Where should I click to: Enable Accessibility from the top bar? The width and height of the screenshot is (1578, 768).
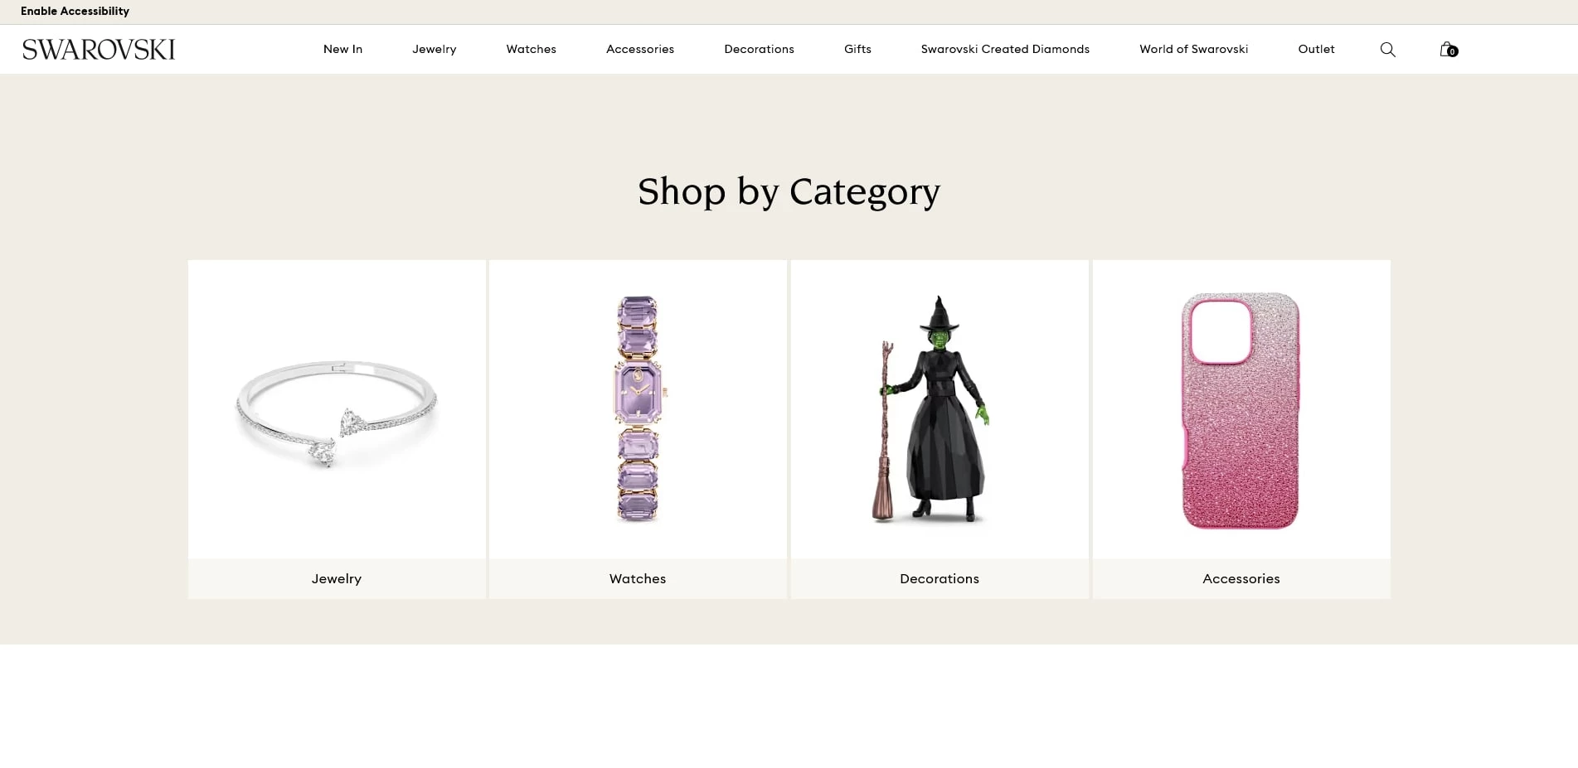(x=75, y=11)
